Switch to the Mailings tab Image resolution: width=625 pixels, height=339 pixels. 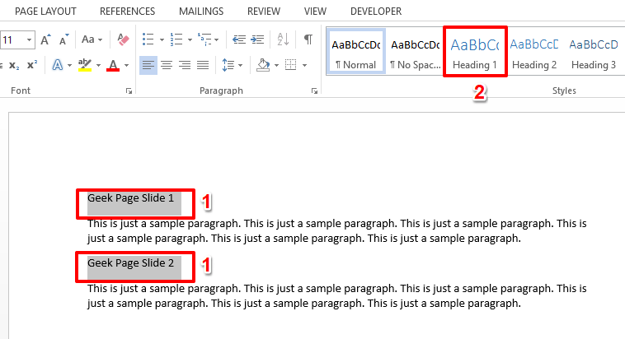click(x=201, y=12)
